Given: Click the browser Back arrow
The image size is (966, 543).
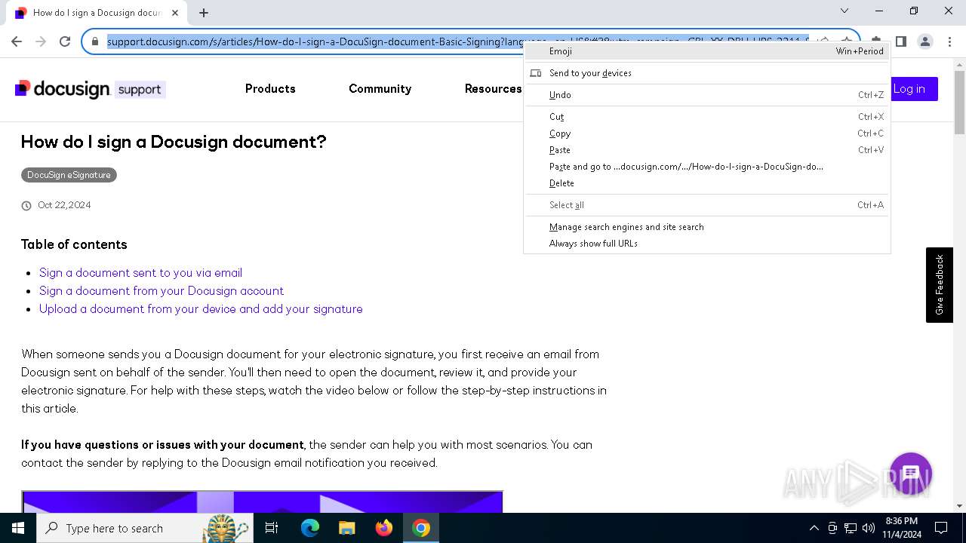Looking at the screenshot, I should 17,41.
